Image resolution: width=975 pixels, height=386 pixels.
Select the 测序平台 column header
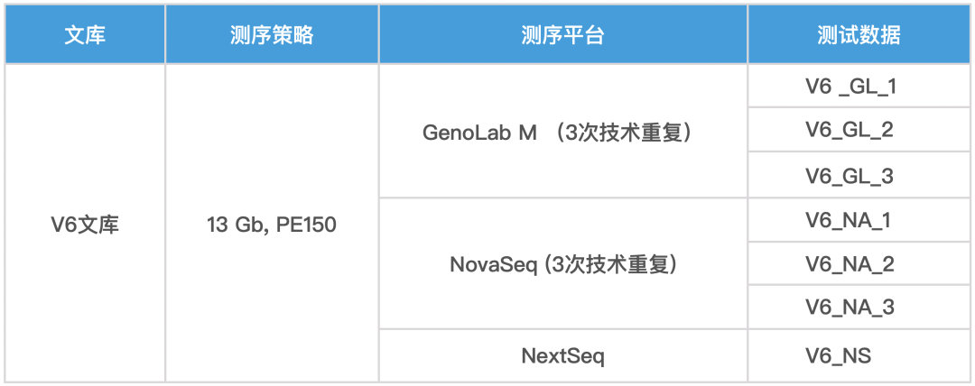click(x=562, y=35)
